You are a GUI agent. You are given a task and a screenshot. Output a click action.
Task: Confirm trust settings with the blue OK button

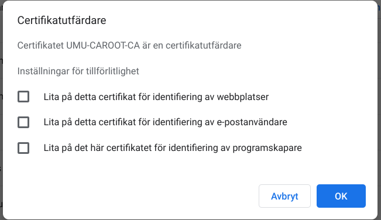[x=341, y=196]
